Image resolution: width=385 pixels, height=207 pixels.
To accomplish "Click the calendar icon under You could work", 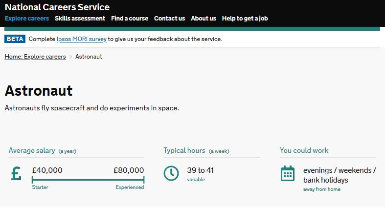I will (x=288, y=173).
